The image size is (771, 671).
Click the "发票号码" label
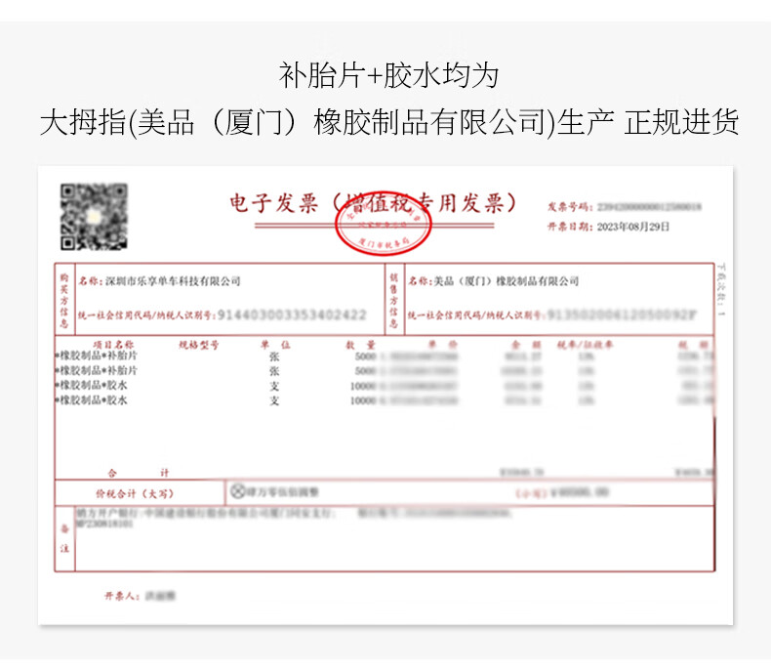pyautogui.click(x=570, y=207)
